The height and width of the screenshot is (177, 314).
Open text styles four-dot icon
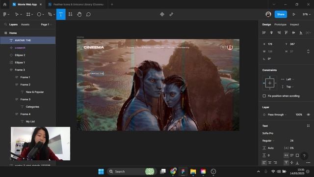[308, 126]
